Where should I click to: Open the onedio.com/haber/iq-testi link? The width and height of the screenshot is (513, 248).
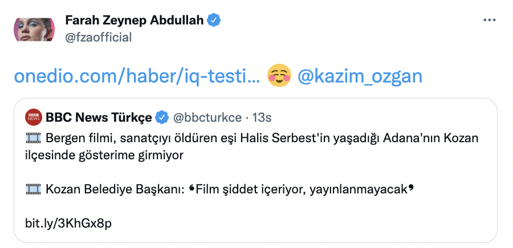coord(137,76)
